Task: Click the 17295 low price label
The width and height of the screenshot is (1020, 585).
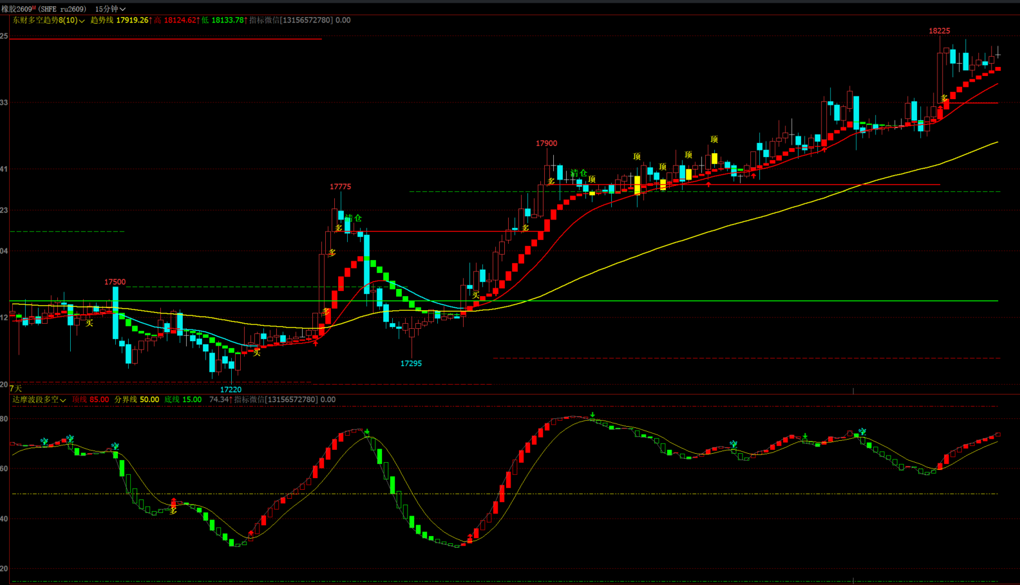Action: pos(411,364)
